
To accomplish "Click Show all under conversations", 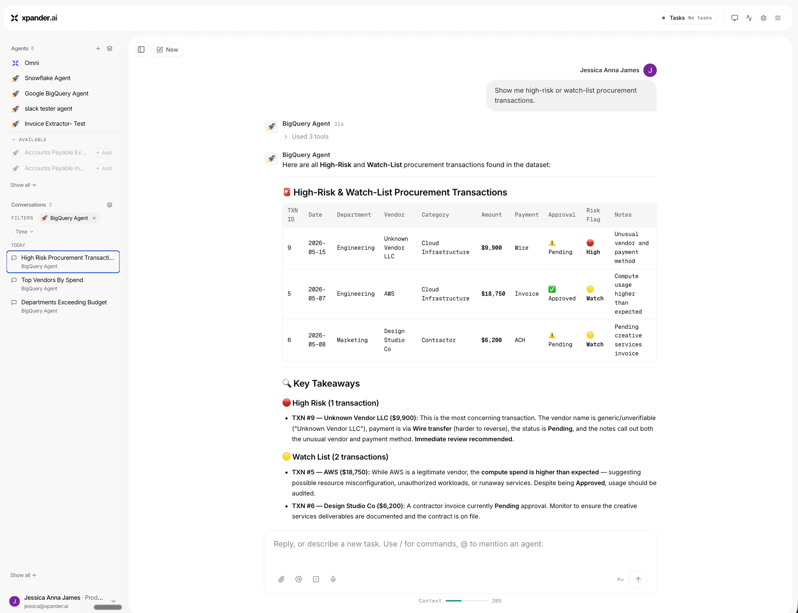I will coord(23,575).
